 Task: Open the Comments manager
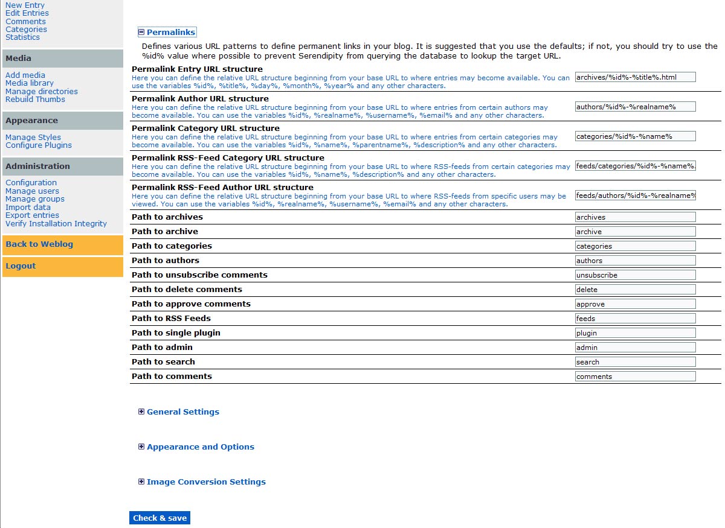pyautogui.click(x=25, y=21)
